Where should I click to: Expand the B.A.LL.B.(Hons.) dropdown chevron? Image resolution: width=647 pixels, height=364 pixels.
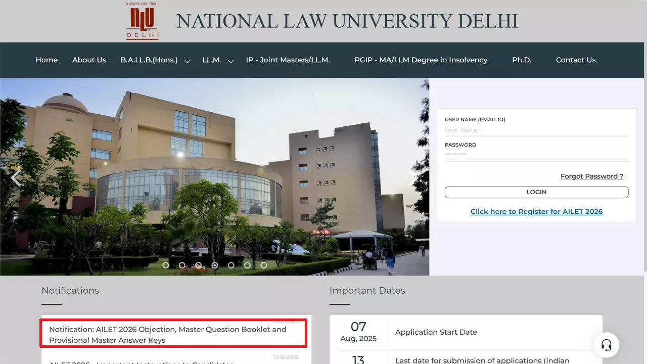point(187,61)
